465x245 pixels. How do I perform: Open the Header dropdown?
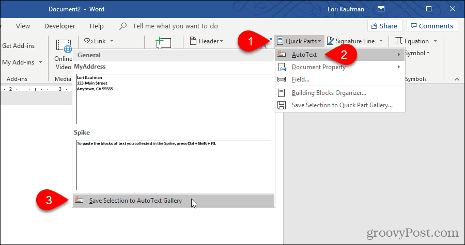[206, 41]
